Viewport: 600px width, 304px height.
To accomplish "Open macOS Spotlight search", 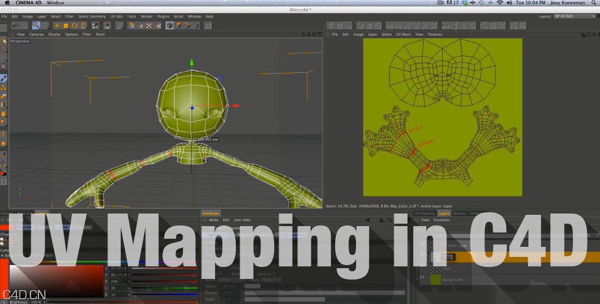I will pos(594,3).
